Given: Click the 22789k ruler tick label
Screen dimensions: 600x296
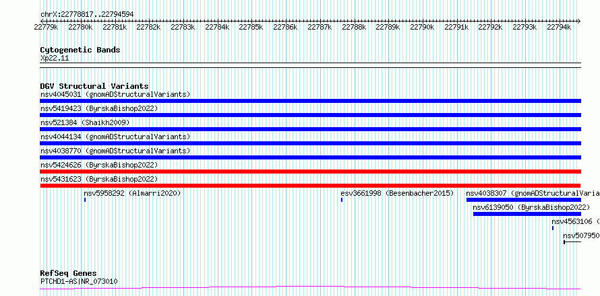Looking at the screenshot, I should pyautogui.click(x=388, y=27).
